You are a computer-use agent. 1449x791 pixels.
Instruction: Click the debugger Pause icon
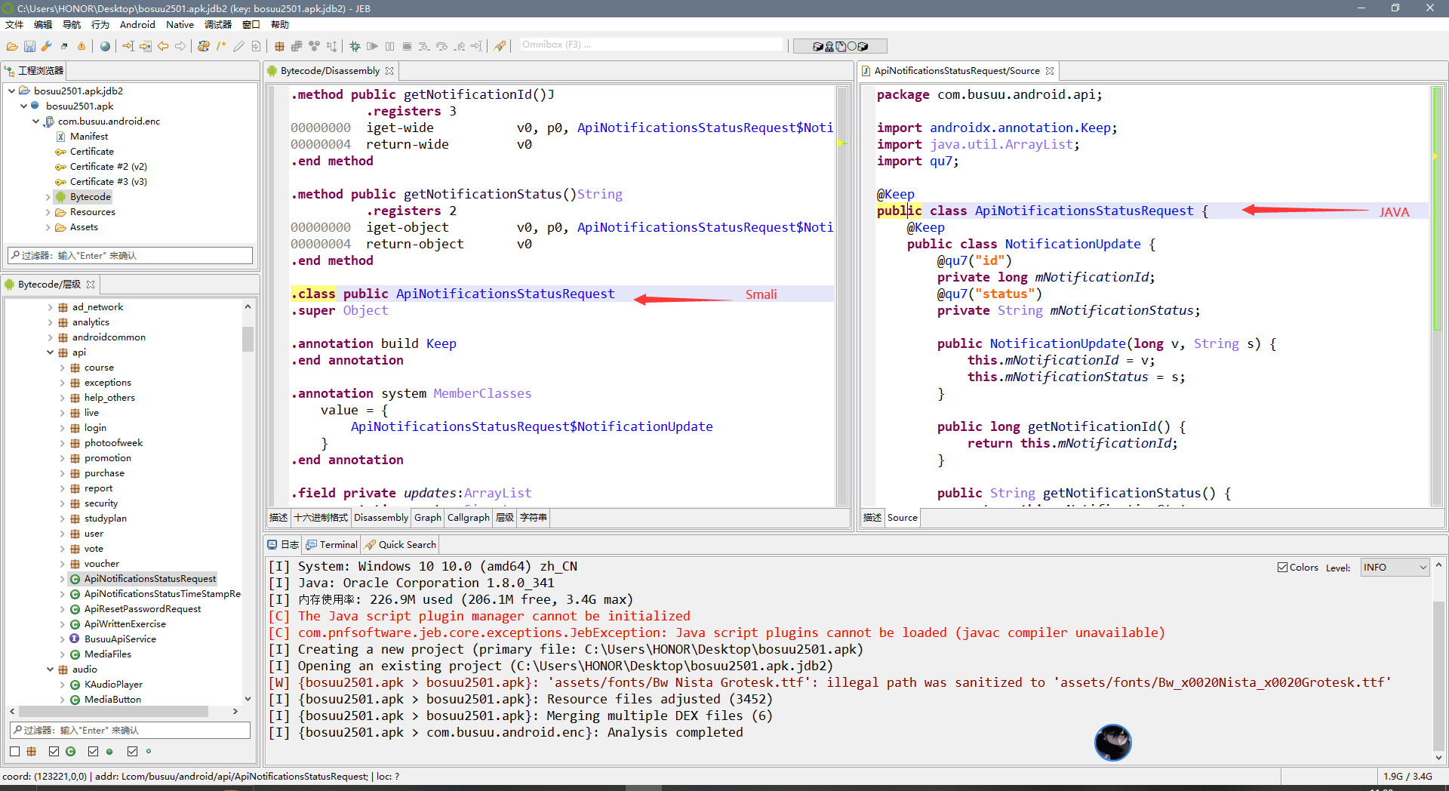[389, 47]
